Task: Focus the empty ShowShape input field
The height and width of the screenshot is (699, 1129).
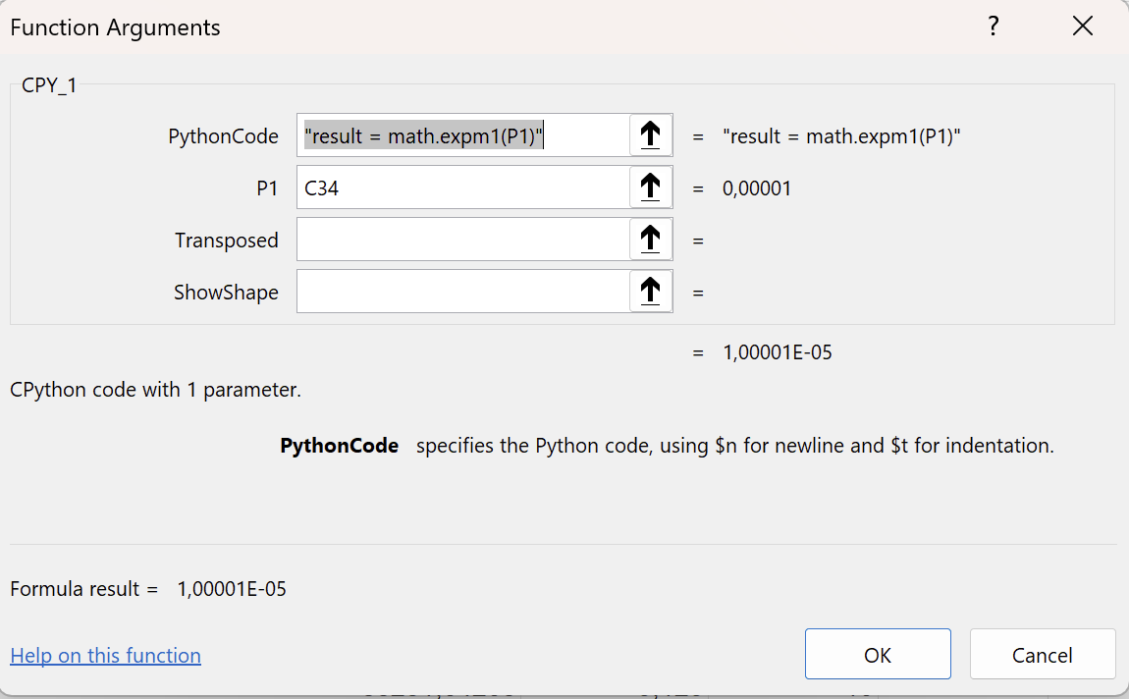Action: [463, 292]
